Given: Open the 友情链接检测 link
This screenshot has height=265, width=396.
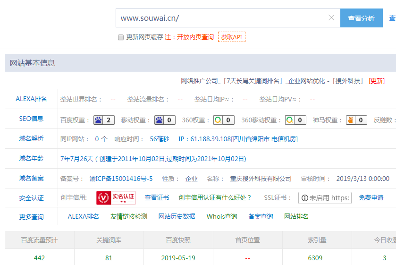Looking at the screenshot, I should pos(128,216).
